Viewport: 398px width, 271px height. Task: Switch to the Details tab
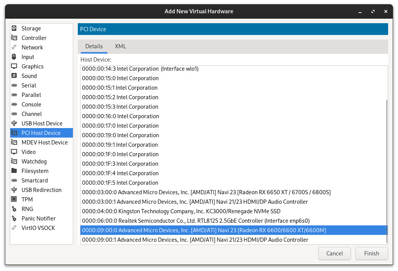(x=94, y=46)
